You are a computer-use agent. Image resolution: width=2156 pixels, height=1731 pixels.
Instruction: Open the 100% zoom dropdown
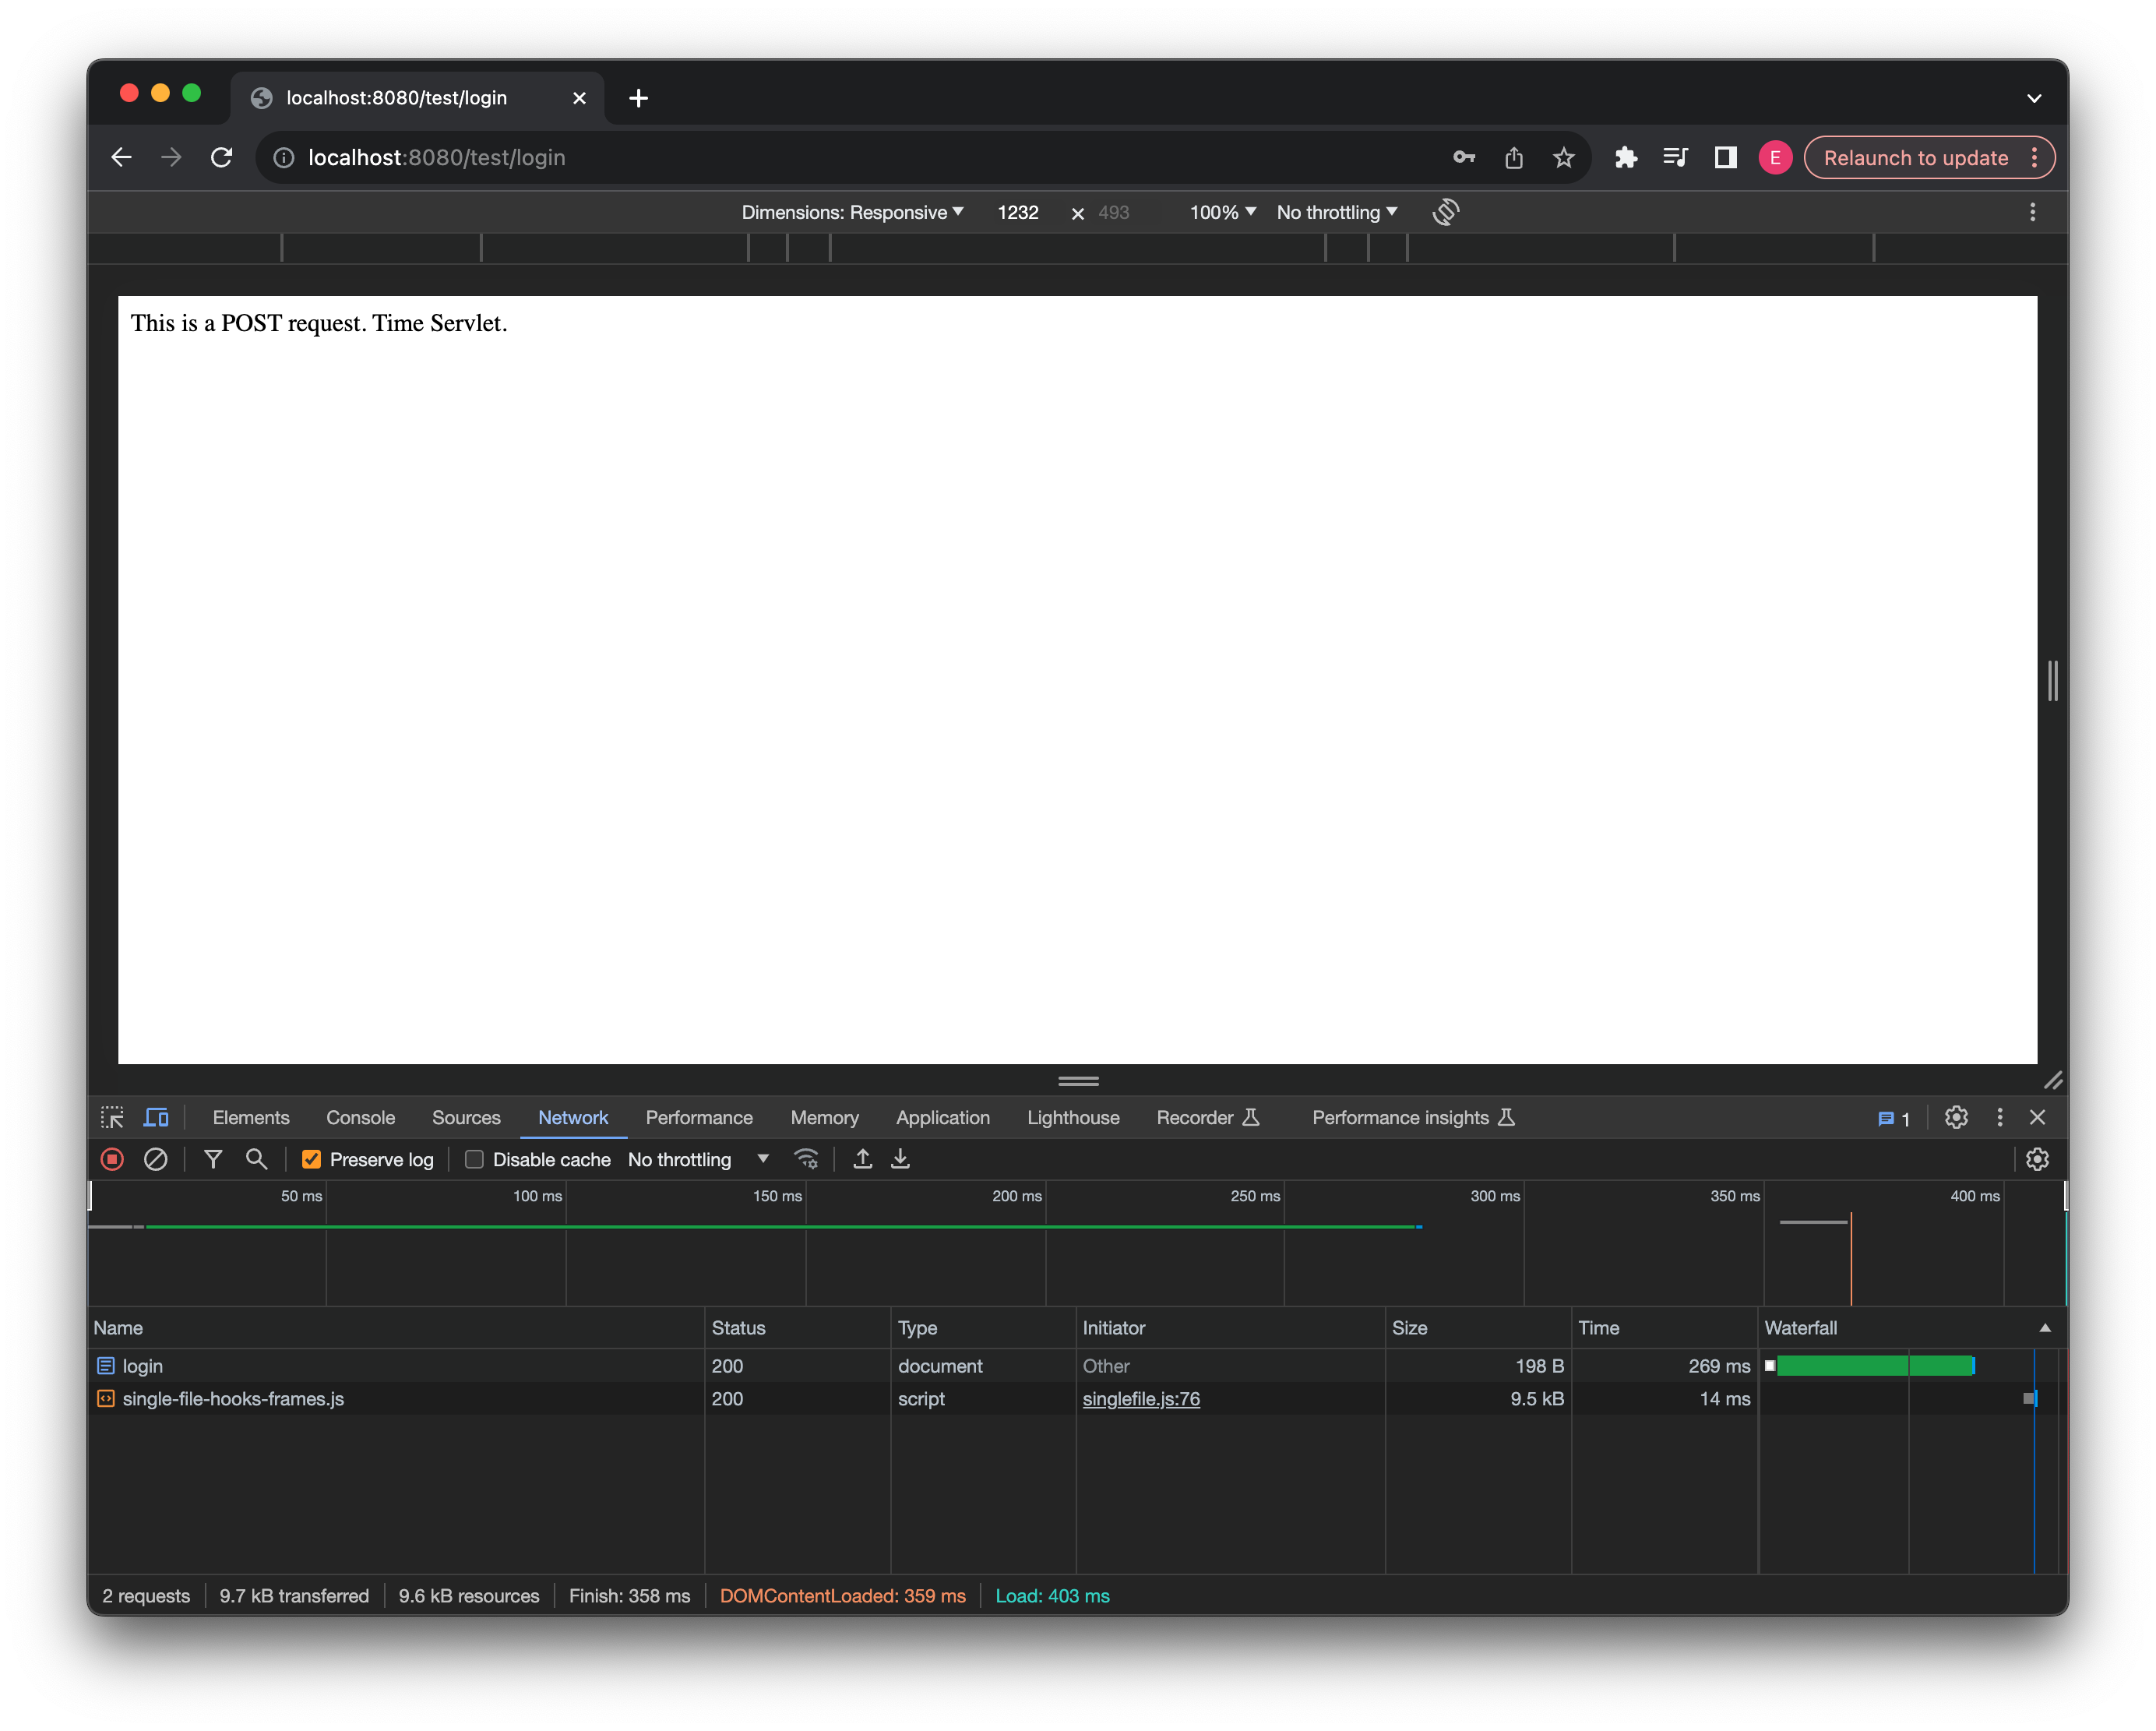click(x=1222, y=212)
